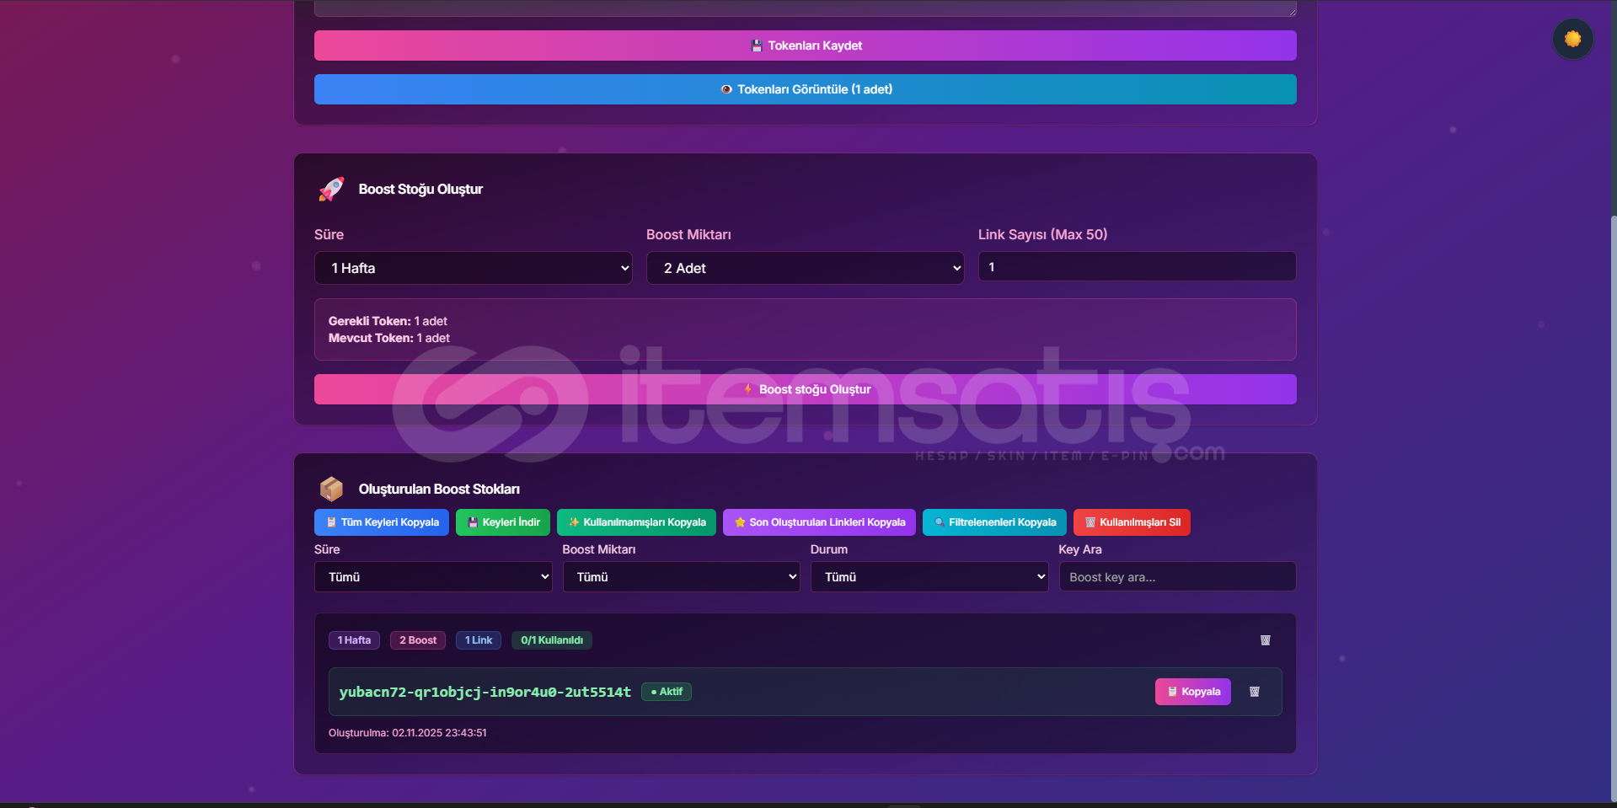Expand the Boost Miktarı dropdown showing 2 Adet
The width and height of the screenshot is (1617, 808).
pyautogui.click(x=805, y=268)
